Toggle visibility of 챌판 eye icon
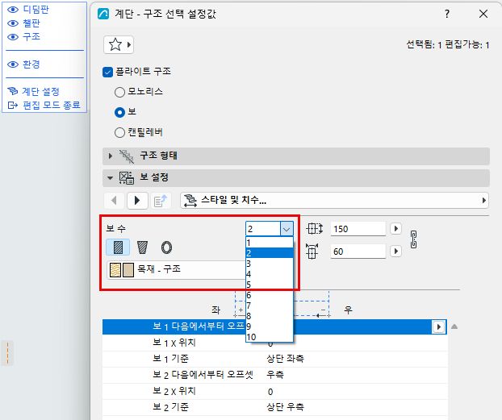 click(13, 23)
